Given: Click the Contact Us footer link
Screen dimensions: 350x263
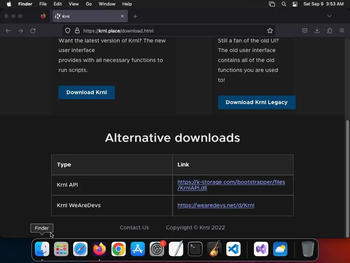Looking at the screenshot, I should click(x=134, y=227).
